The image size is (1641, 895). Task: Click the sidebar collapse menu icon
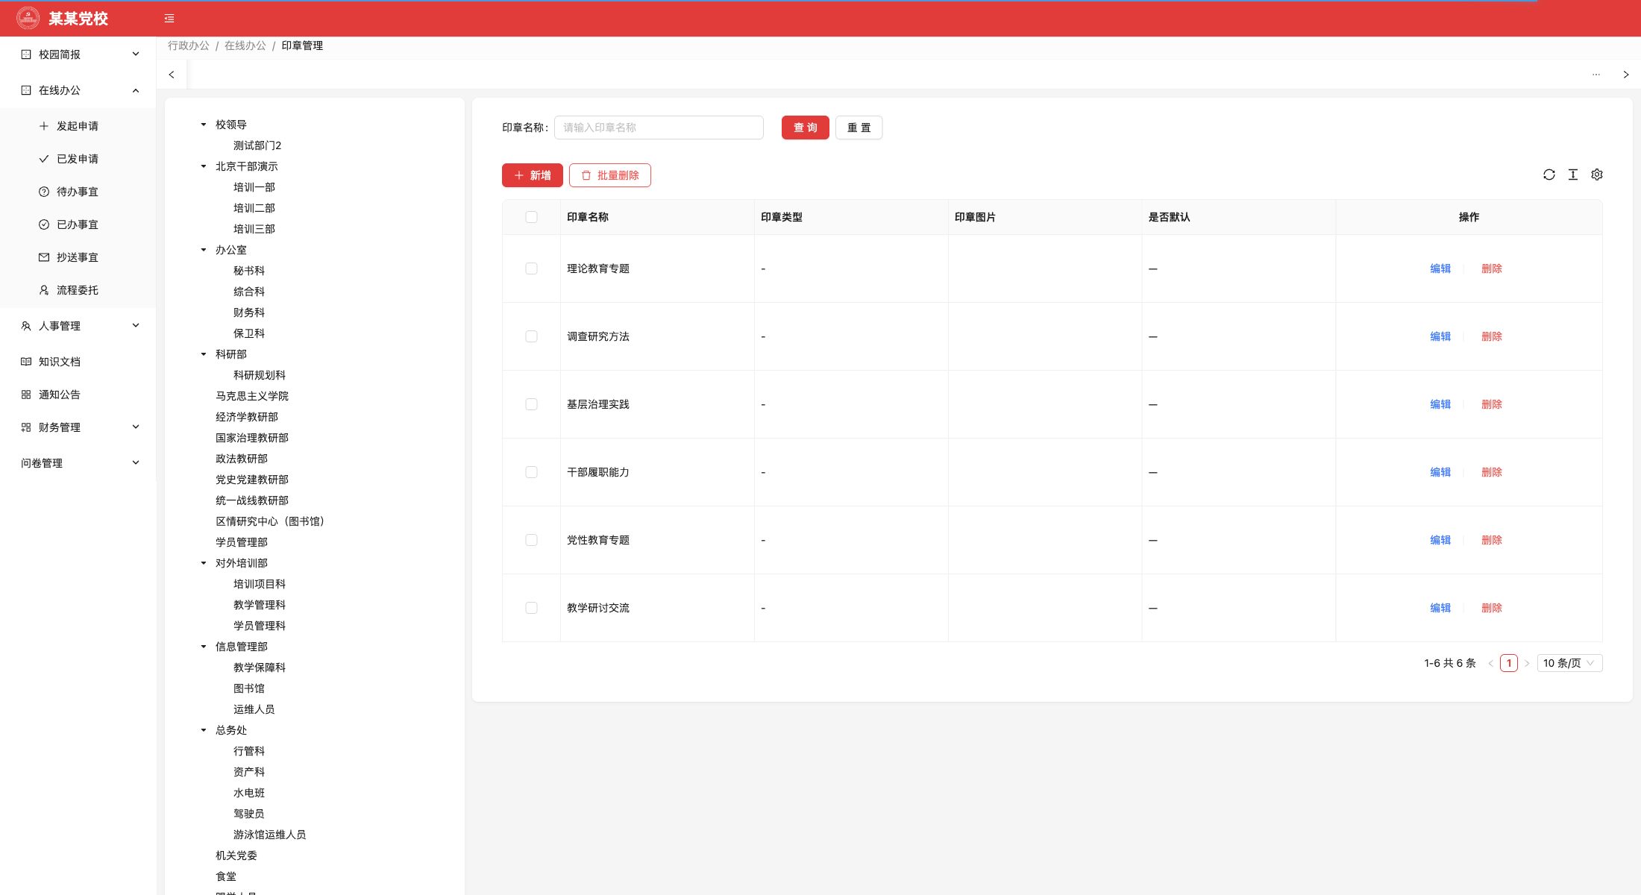point(169,19)
